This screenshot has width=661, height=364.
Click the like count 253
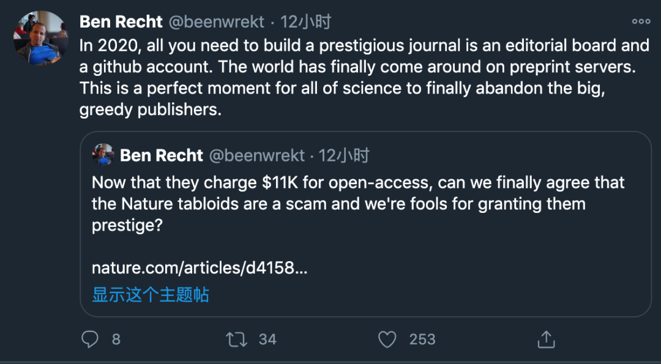[422, 339]
